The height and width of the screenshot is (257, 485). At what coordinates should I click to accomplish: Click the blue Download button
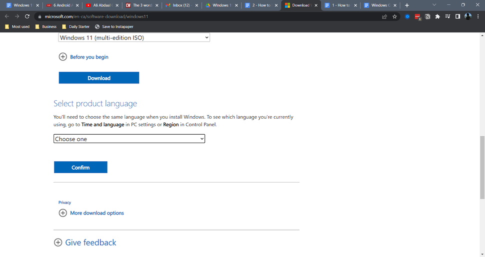(99, 78)
